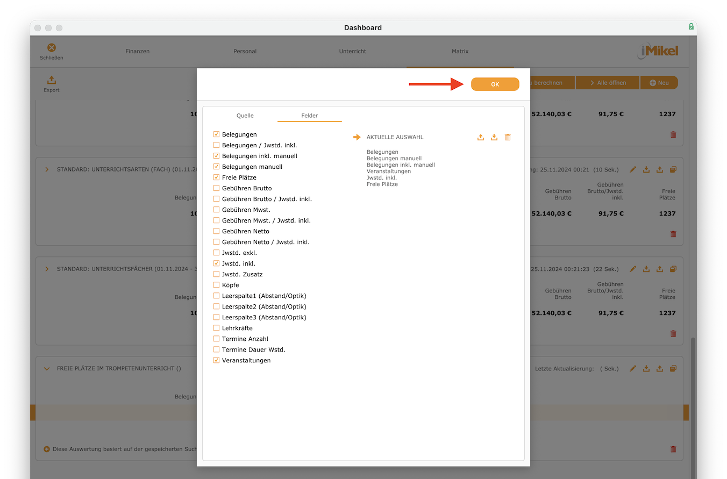Screen dimensions: 727x479
Task: Open the Personal tab in Dashboard
Action: tap(245, 52)
